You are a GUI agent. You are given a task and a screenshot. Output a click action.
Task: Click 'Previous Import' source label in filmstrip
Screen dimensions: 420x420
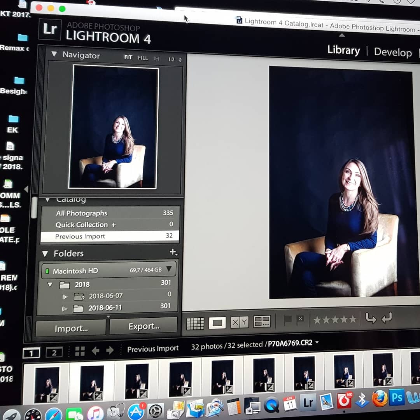(153, 348)
